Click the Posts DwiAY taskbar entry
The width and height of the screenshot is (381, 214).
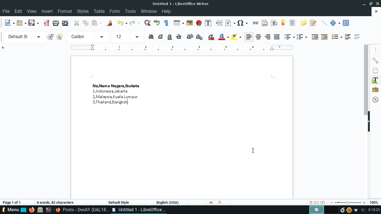(85, 210)
